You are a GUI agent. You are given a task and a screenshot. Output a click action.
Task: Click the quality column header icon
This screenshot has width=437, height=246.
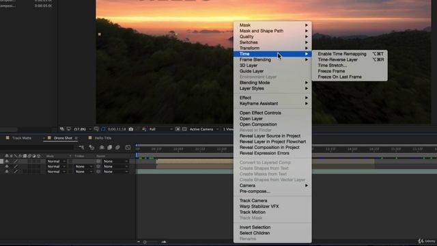[x=16, y=156]
